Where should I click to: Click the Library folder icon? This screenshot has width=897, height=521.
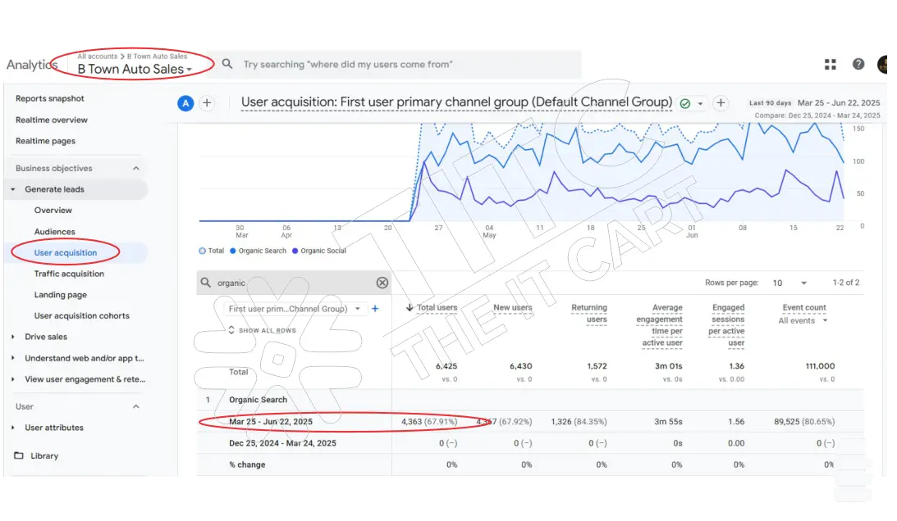click(19, 455)
